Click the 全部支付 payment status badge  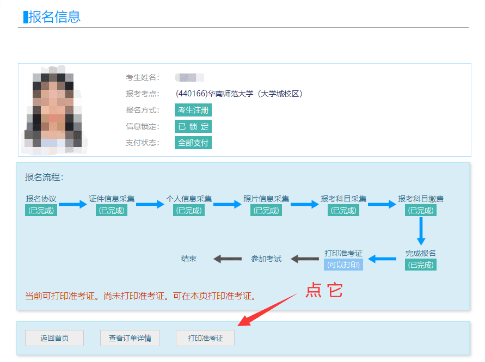[193, 143]
